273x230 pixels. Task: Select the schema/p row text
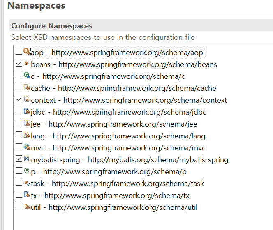109,172
